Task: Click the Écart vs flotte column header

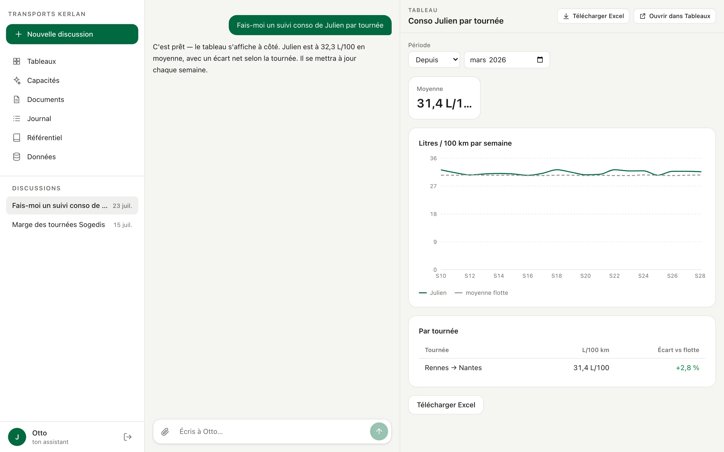Action: 678,350
